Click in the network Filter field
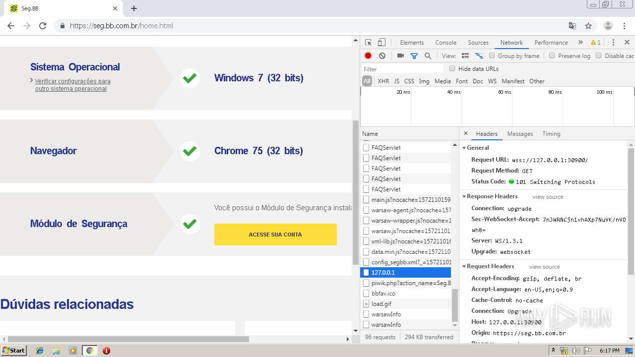This screenshot has height=357, width=635. click(x=402, y=69)
